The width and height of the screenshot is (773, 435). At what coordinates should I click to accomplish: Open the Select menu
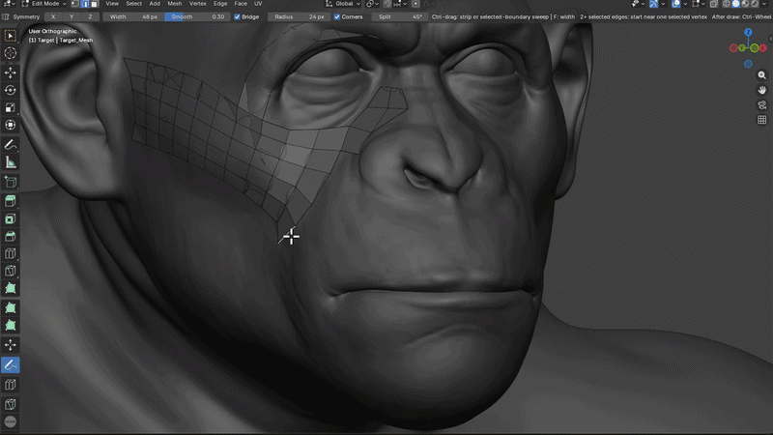coord(133,4)
